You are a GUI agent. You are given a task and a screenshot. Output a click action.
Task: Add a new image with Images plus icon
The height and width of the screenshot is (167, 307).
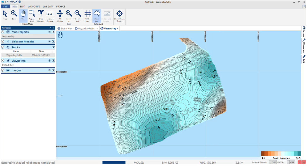point(53,70)
